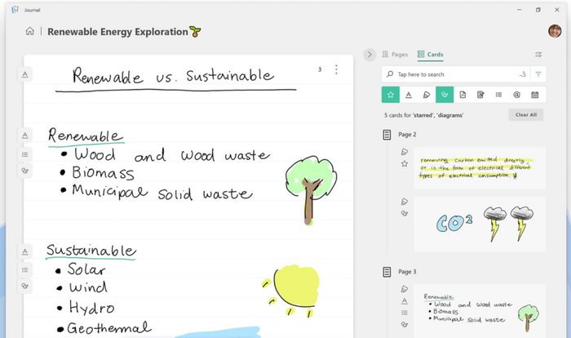Click star icon on Page 2 card
Viewport: 571px width, 338px height.
(x=404, y=164)
